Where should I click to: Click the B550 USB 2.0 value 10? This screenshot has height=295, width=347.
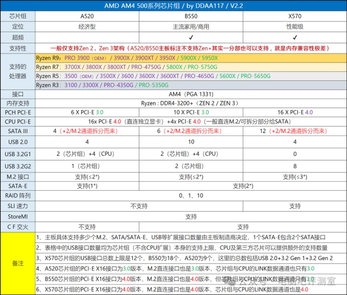pyautogui.click(x=191, y=142)
